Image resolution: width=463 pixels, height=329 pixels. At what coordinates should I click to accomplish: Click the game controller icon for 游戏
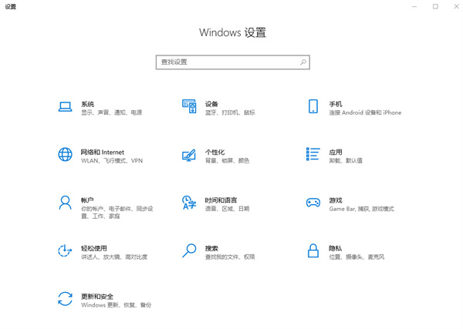coord(313,203)
